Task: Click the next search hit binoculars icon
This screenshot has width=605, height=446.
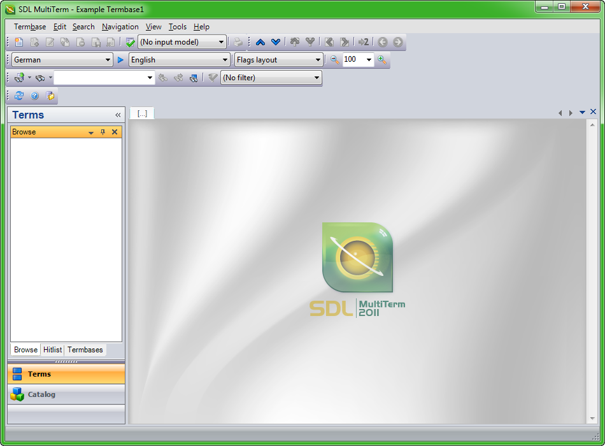Action: click(x=178, y=78)
